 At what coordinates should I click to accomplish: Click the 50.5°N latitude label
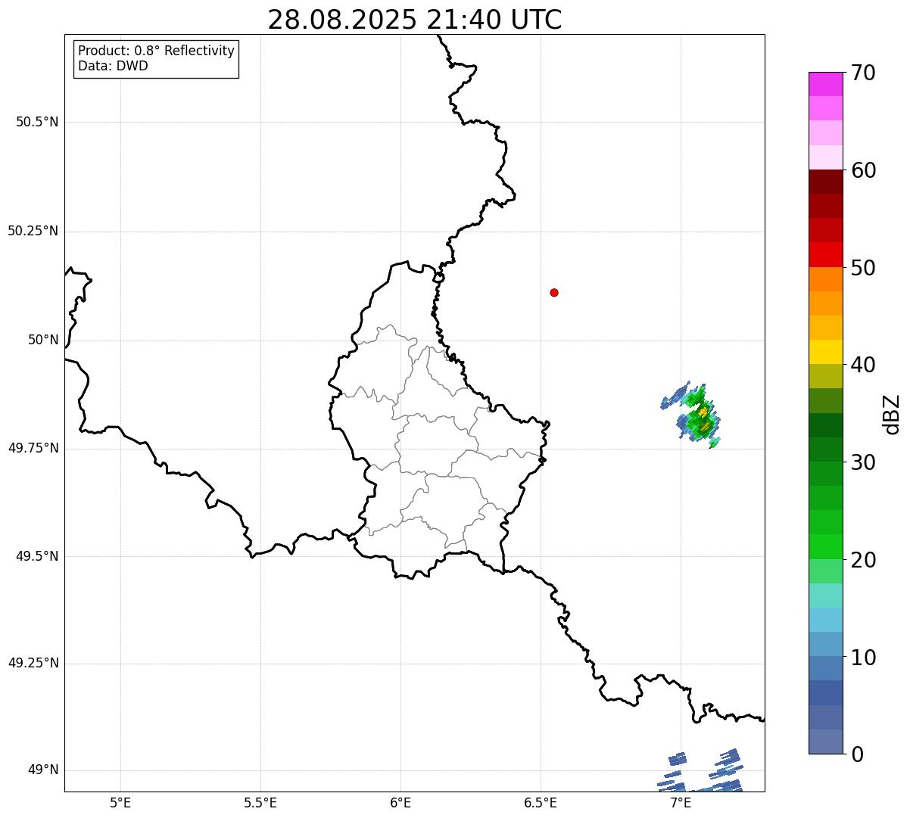click(37, 122)
